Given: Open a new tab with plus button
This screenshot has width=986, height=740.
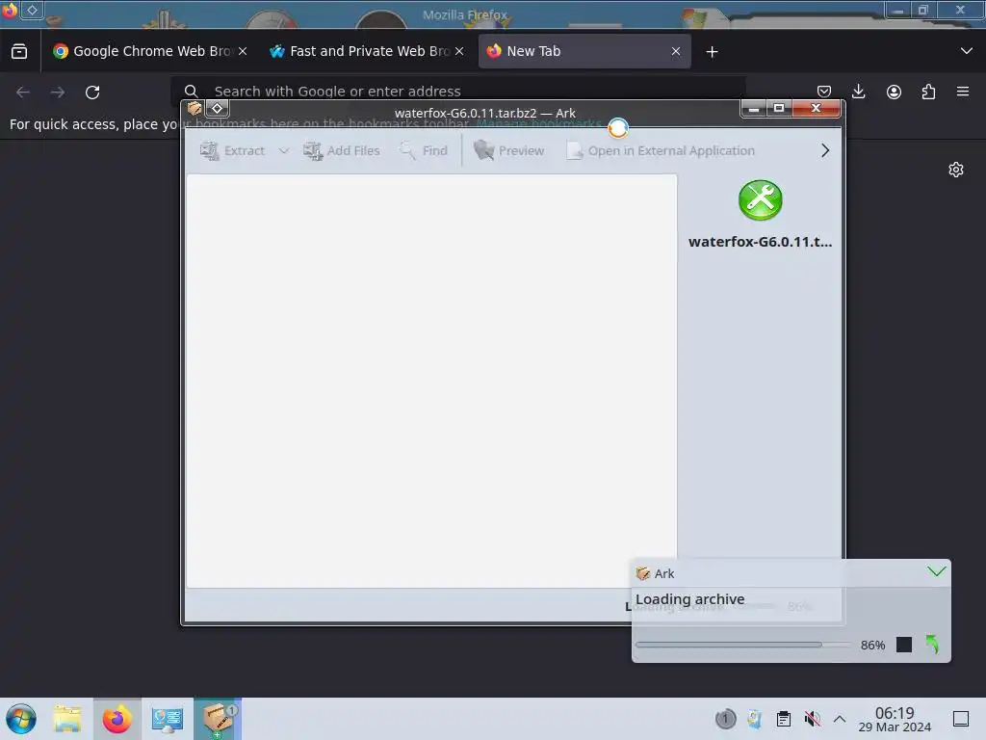Looking at the screenshot, I should [x=712, y=52].
